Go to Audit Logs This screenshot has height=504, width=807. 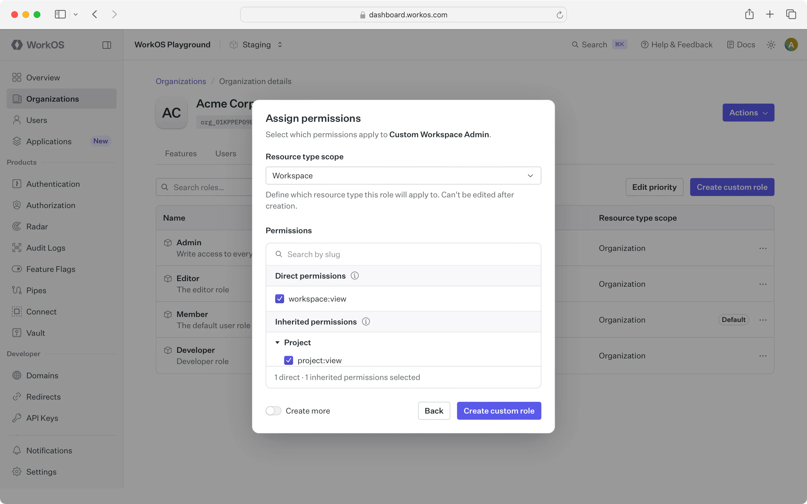[x=46, y=248]
